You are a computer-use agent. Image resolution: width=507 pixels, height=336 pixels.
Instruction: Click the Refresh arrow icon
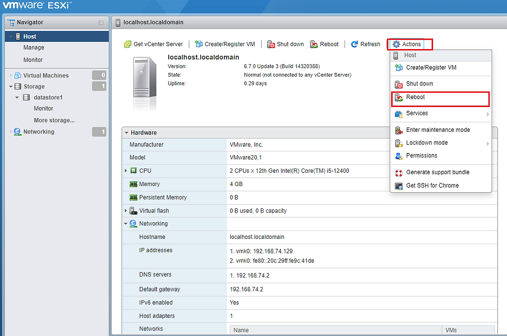pos(354,44)
